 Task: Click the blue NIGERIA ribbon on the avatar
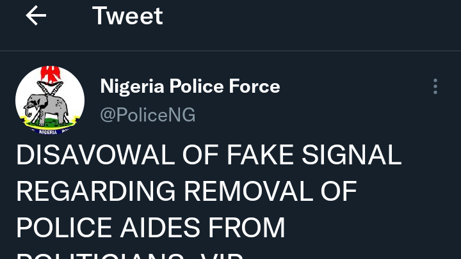(x=49, y=132)
